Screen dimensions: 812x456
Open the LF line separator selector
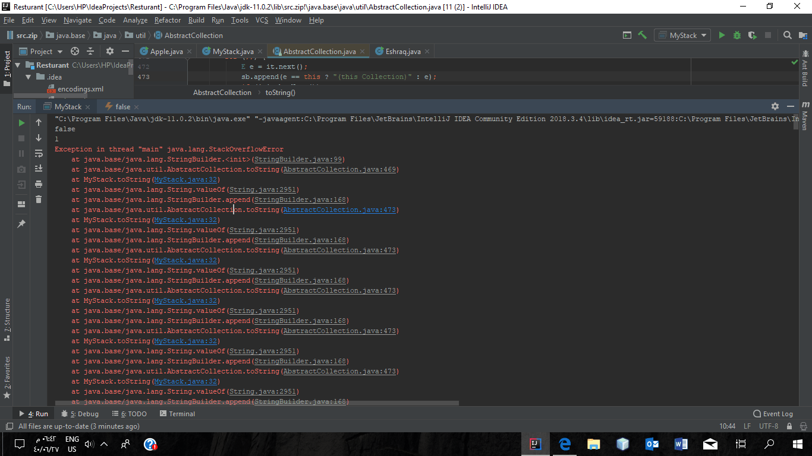747,426
